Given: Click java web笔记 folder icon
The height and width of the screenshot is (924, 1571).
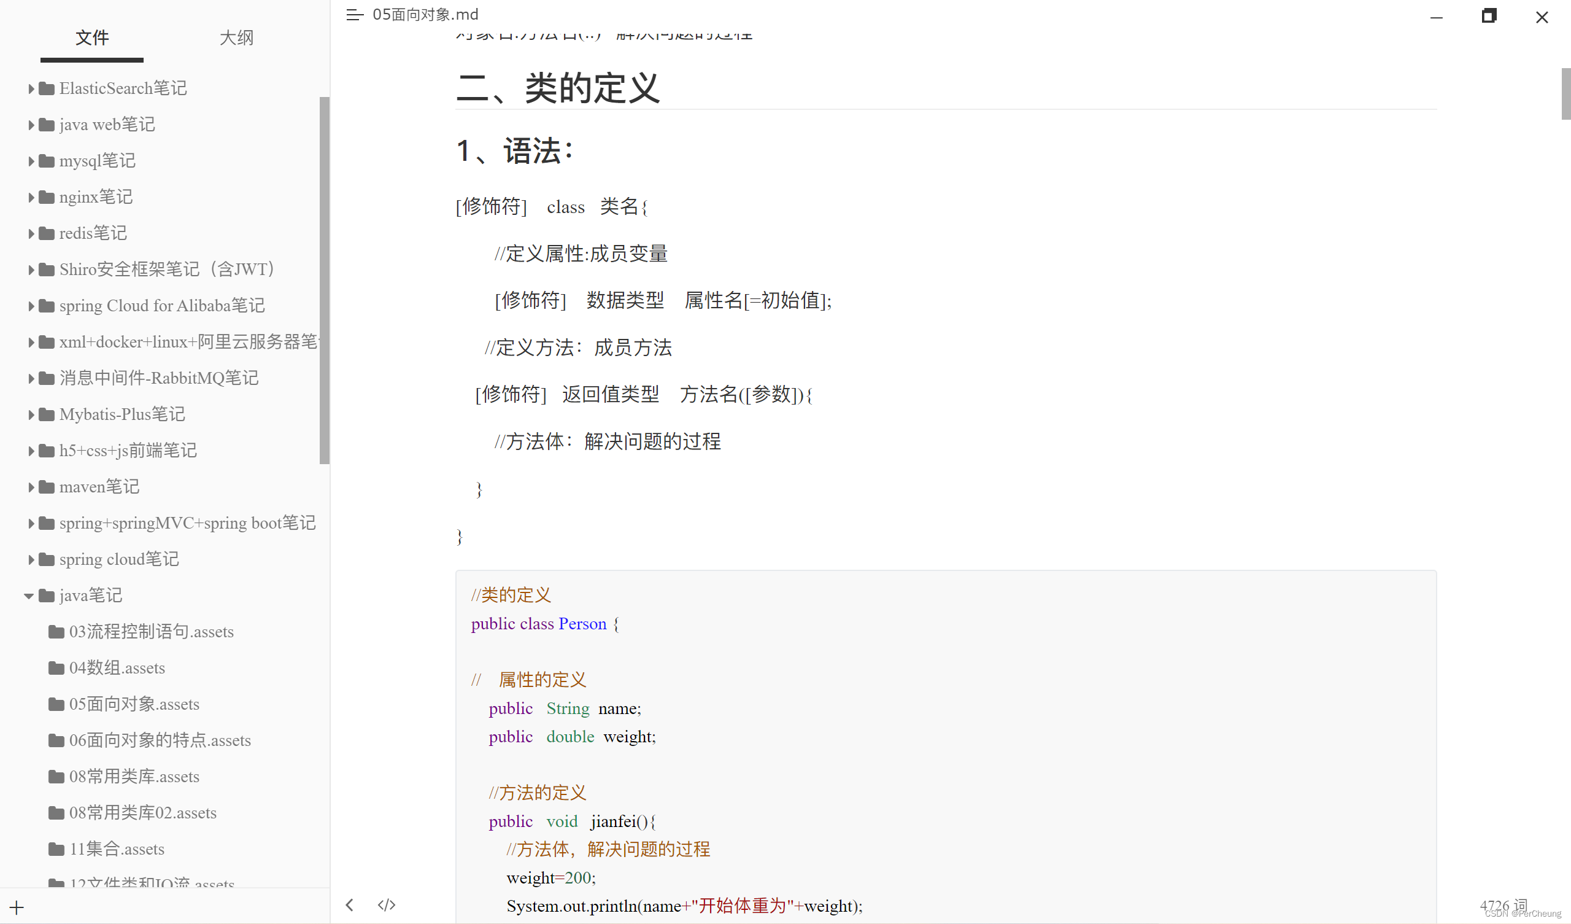Looking at the screenshot, I should [47, 125].
